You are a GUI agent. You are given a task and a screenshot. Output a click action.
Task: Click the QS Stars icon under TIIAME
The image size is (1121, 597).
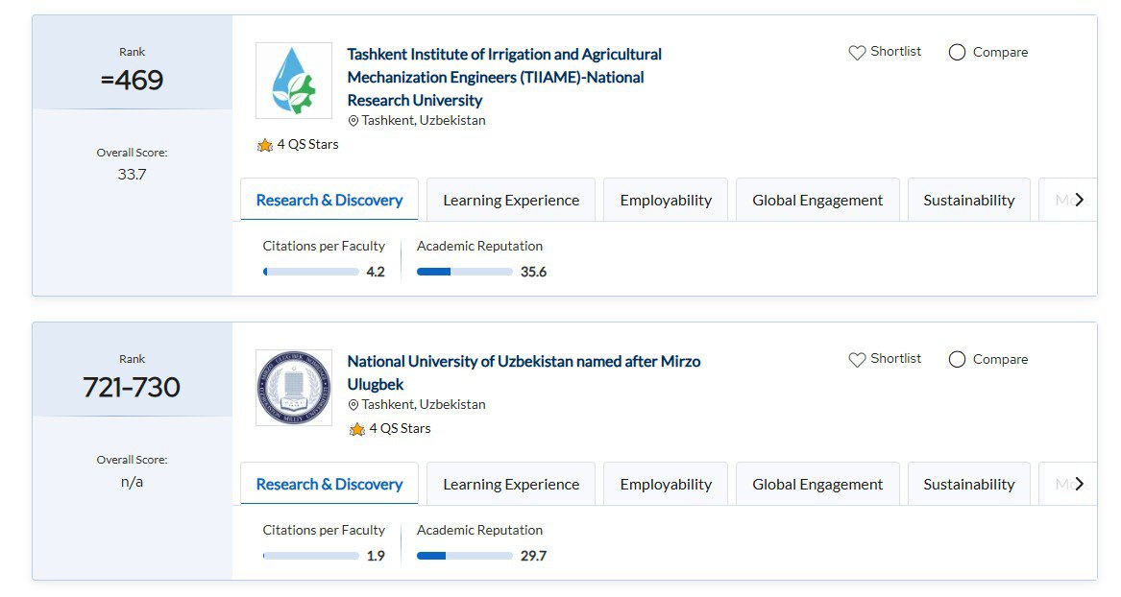(x=265, y=145)
